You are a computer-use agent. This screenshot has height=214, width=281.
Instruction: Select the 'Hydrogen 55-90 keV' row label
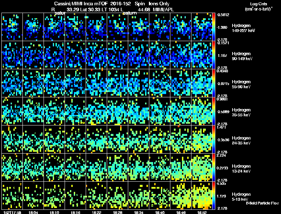[x=241, y=84]
